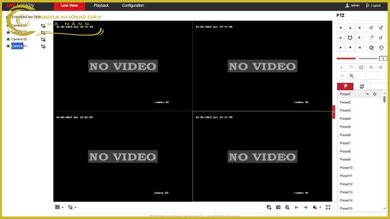Open stream type selector for Camera 01

[x=43, y=26]
